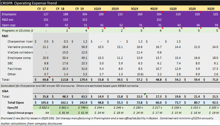Click red comment marker on 3Q19 Programs

tap(143, 28)
